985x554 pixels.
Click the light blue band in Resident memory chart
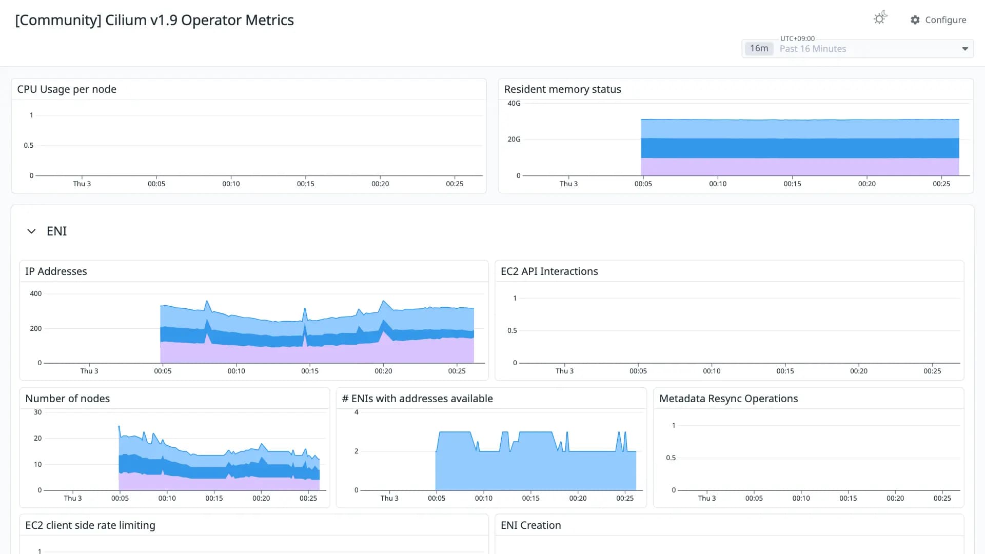click(x=800, y=129)
